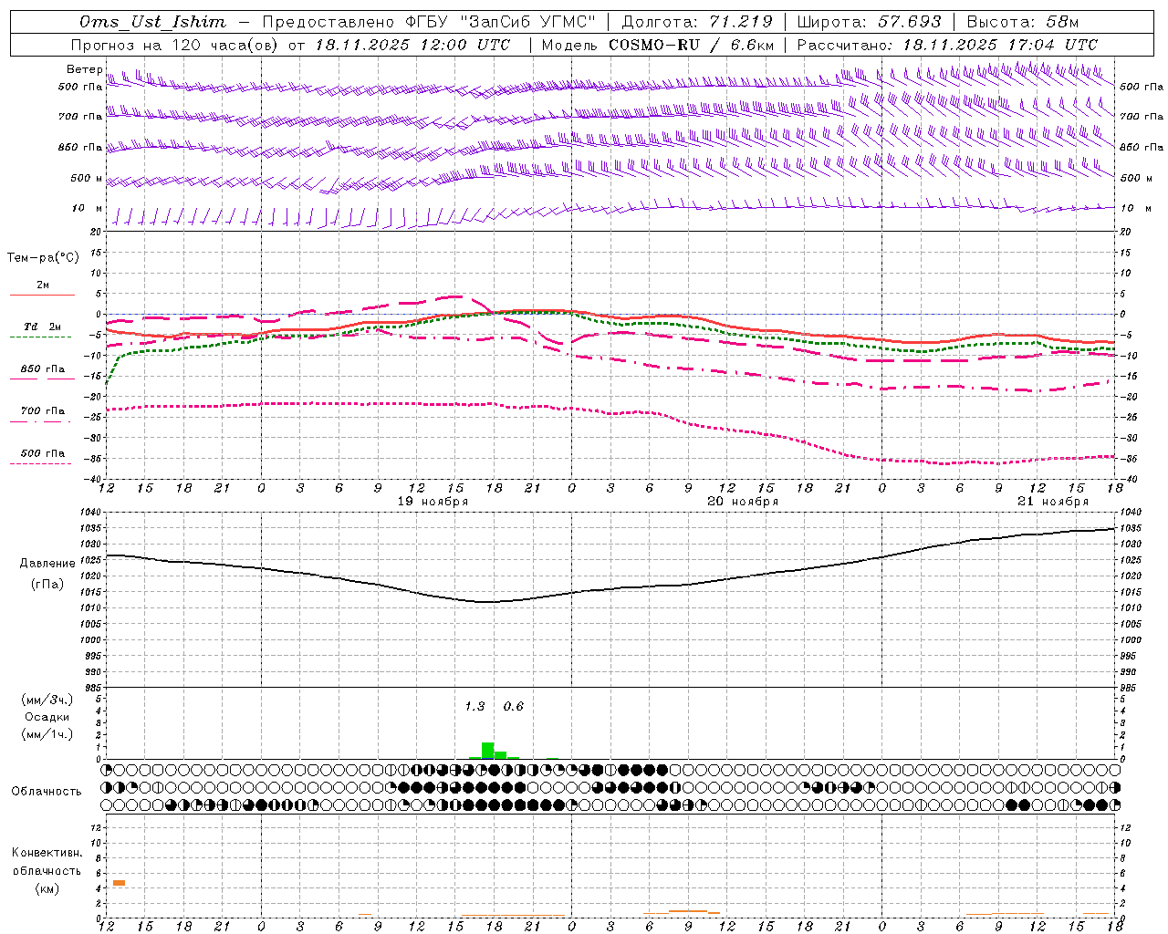Click the 500 гПа temperature legend entry
The height and width of the screenshot is (934, 1168).
click(x=41, y=457)
